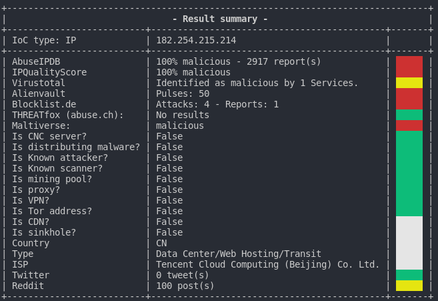Click the green status block beside Twitter
This screenshot has height=301, width=438.
(x=409, y=275)
